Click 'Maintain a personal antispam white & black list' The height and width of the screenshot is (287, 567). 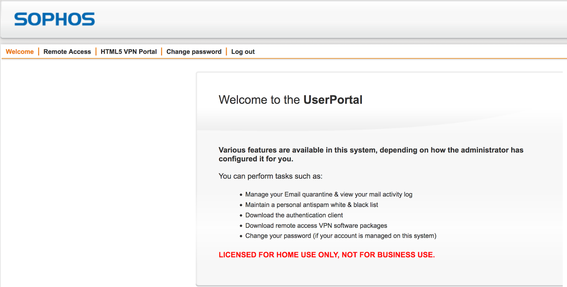pyautogui.click(x=311, y=205)
